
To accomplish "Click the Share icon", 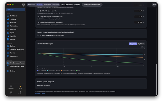I will coord(11,92).
